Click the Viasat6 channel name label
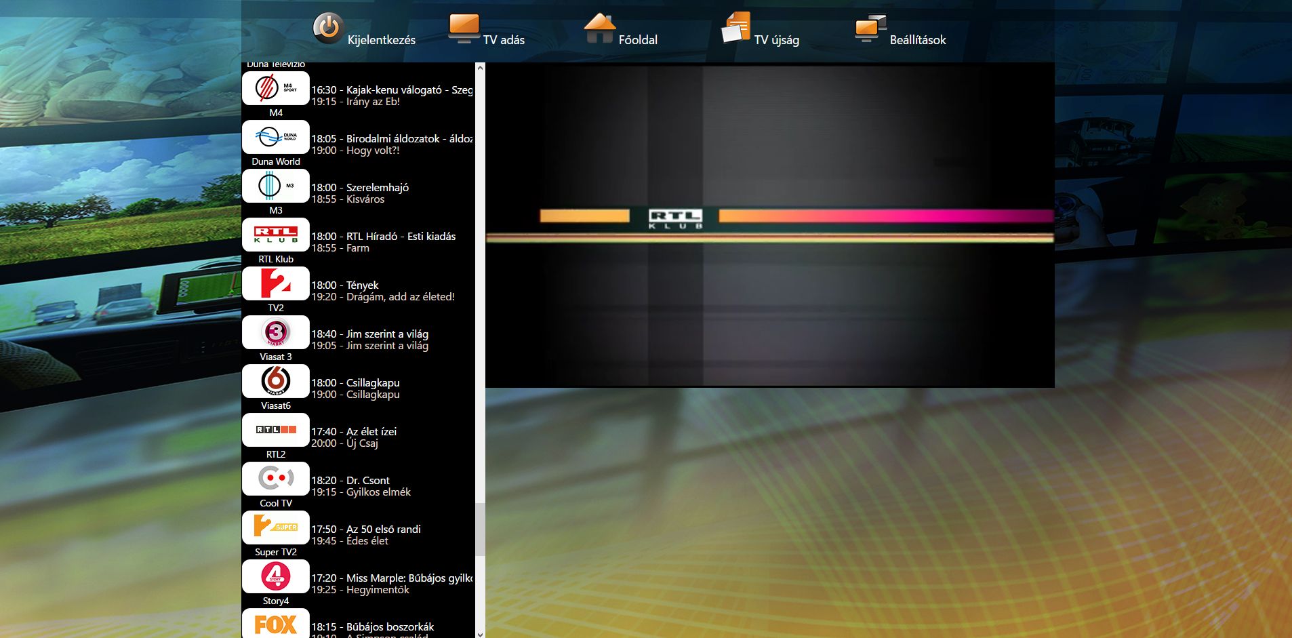 pos(276,405)
